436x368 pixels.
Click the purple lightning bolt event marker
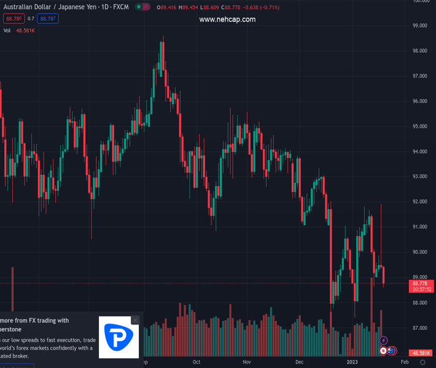tap(384, 340)
